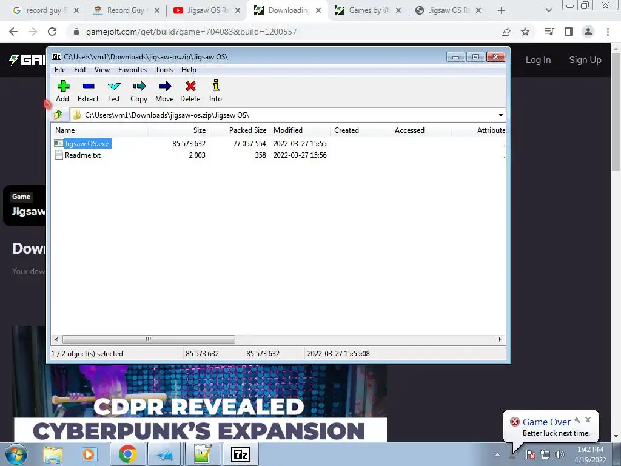Click Sign Up on Game Jolt
This screenshot has width=621, height=466.
point(585,60)
